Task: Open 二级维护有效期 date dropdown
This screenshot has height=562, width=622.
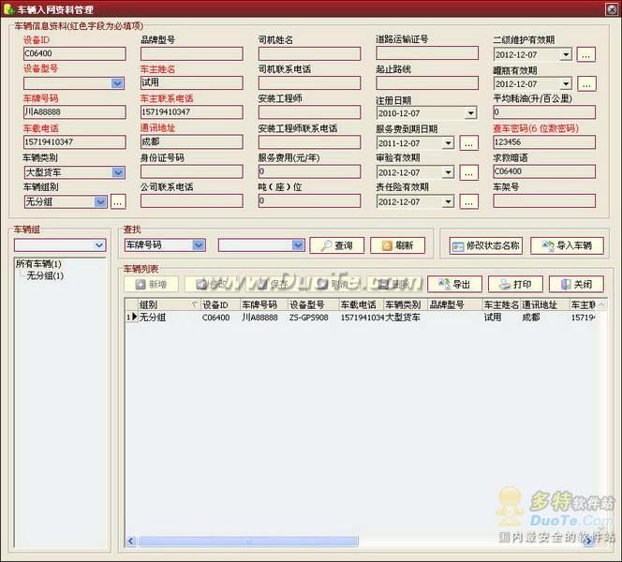Action: click(x=566, y=54)
